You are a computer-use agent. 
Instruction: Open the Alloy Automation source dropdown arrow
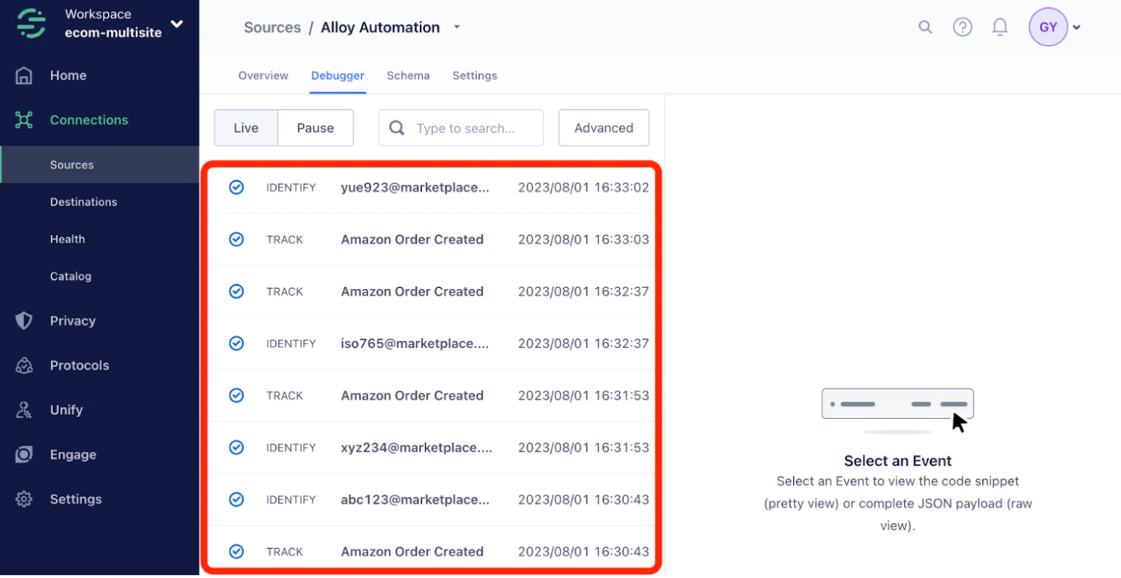[x=457, y=27]
